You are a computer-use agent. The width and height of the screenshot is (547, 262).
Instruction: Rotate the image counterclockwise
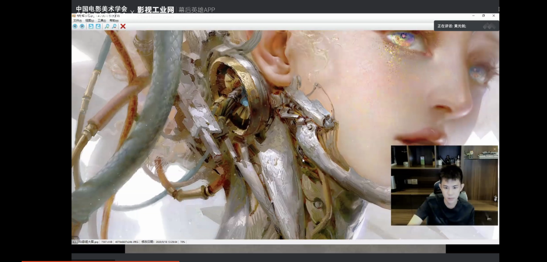pyautogui.click(x=91, y=26)
